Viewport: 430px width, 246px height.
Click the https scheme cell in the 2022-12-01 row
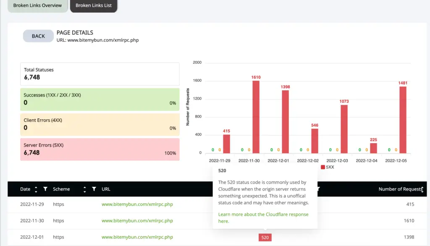(x=58, y=237)
